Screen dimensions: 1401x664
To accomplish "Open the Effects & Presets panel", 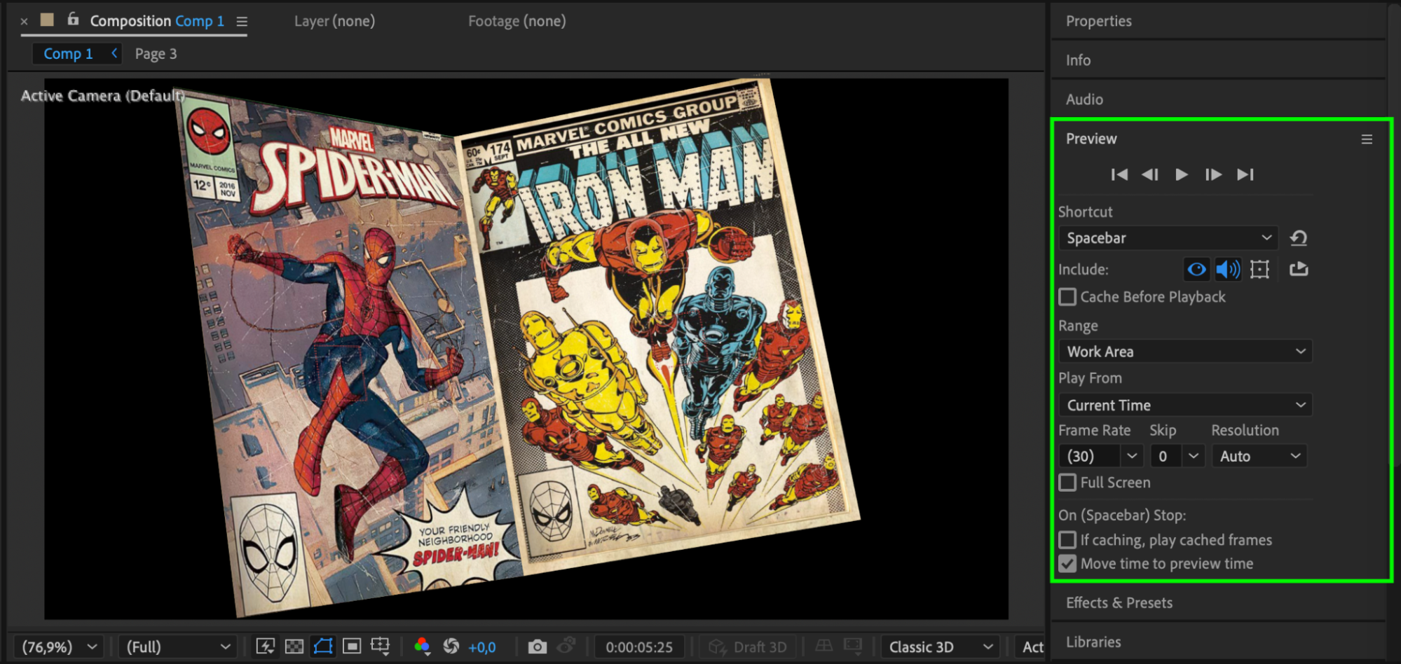I will [1119, 603].
